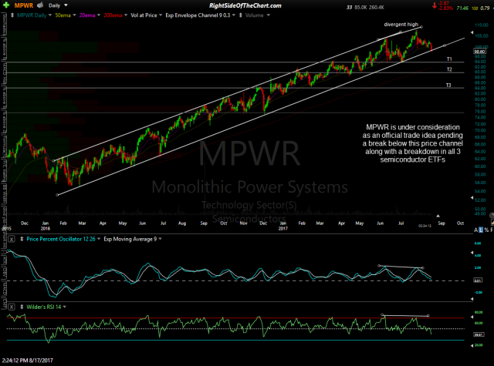
Task: Toggle the L logarithmic scale option
Action: tap(481, 230)
